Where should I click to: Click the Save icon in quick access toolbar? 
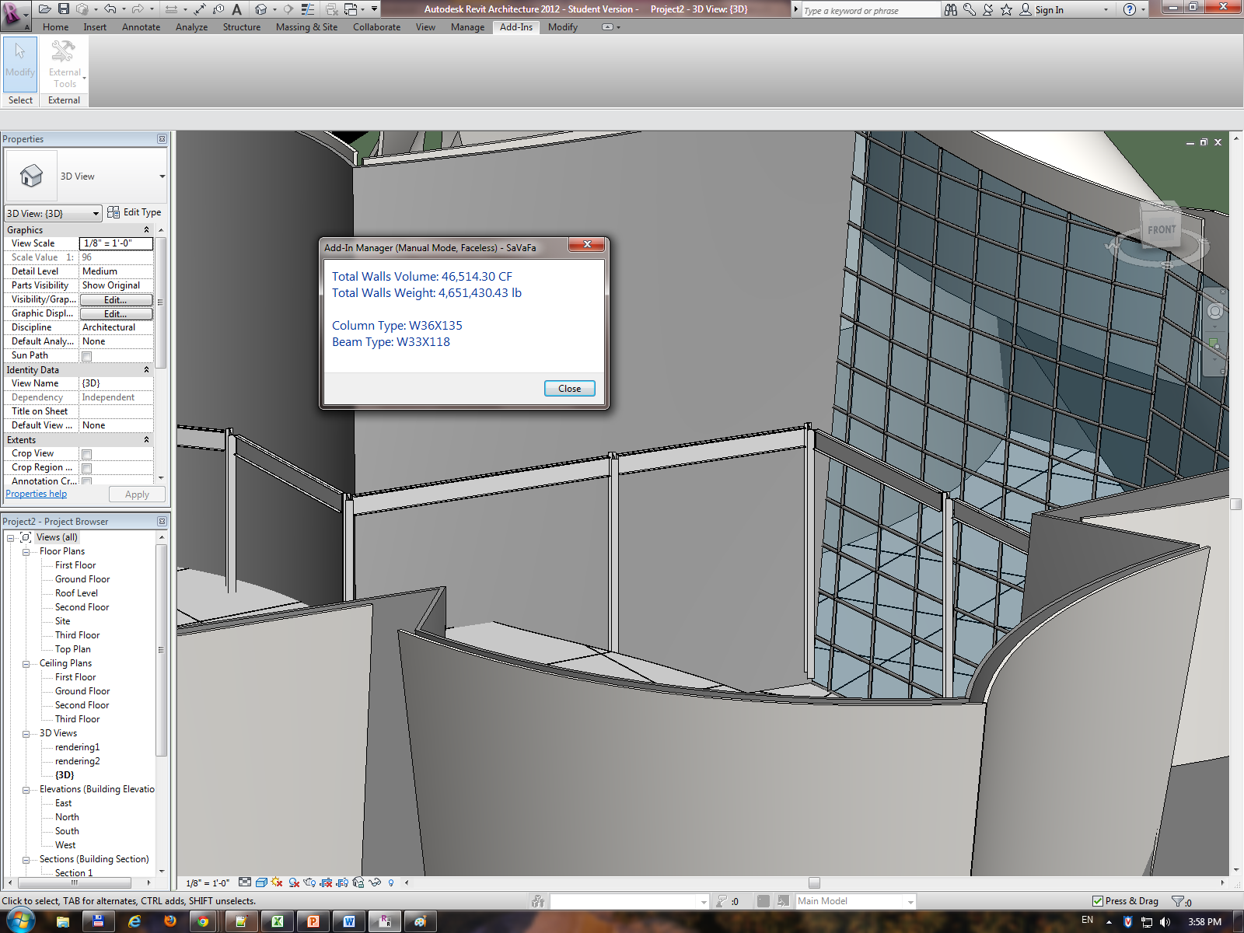tap(64, 9)
